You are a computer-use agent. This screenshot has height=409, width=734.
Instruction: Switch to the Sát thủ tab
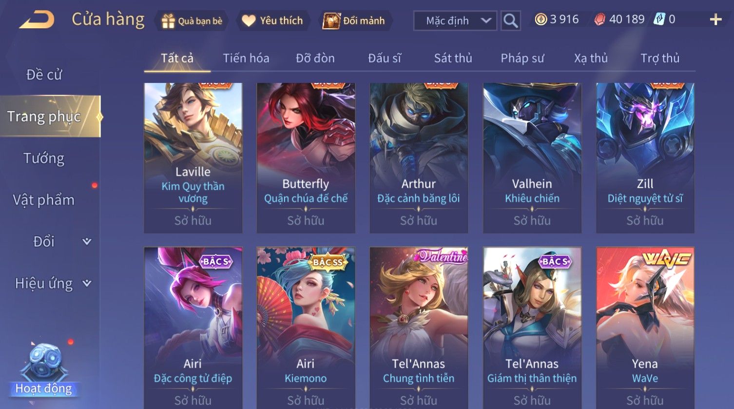(453, 58)
